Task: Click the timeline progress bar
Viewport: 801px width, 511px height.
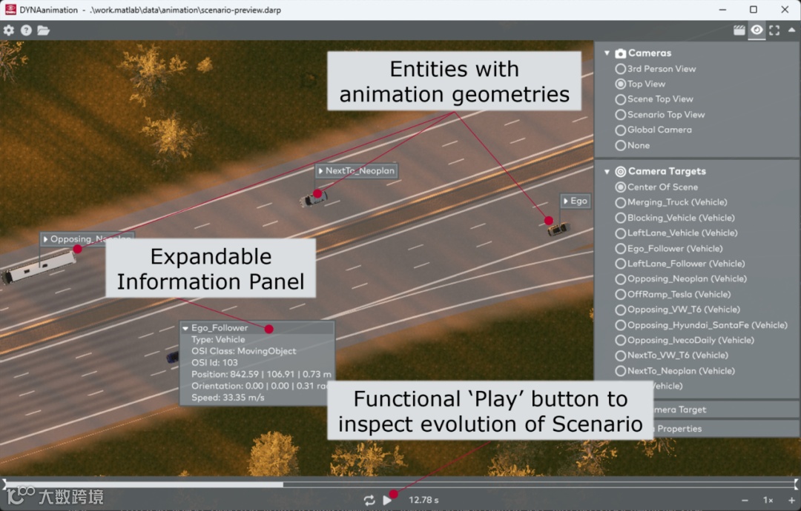Action: pos(400,484)
